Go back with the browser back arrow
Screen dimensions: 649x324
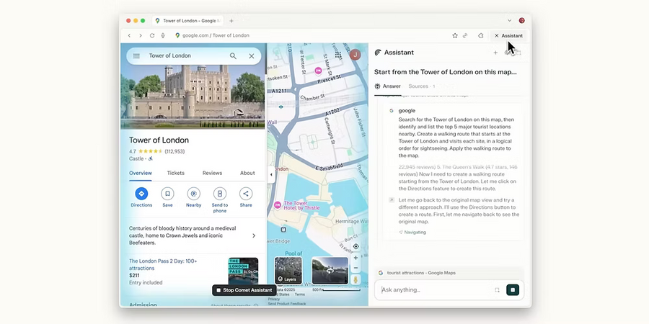tap(129, 35)
